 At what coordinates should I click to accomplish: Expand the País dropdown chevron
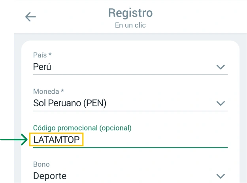(221, 67)
